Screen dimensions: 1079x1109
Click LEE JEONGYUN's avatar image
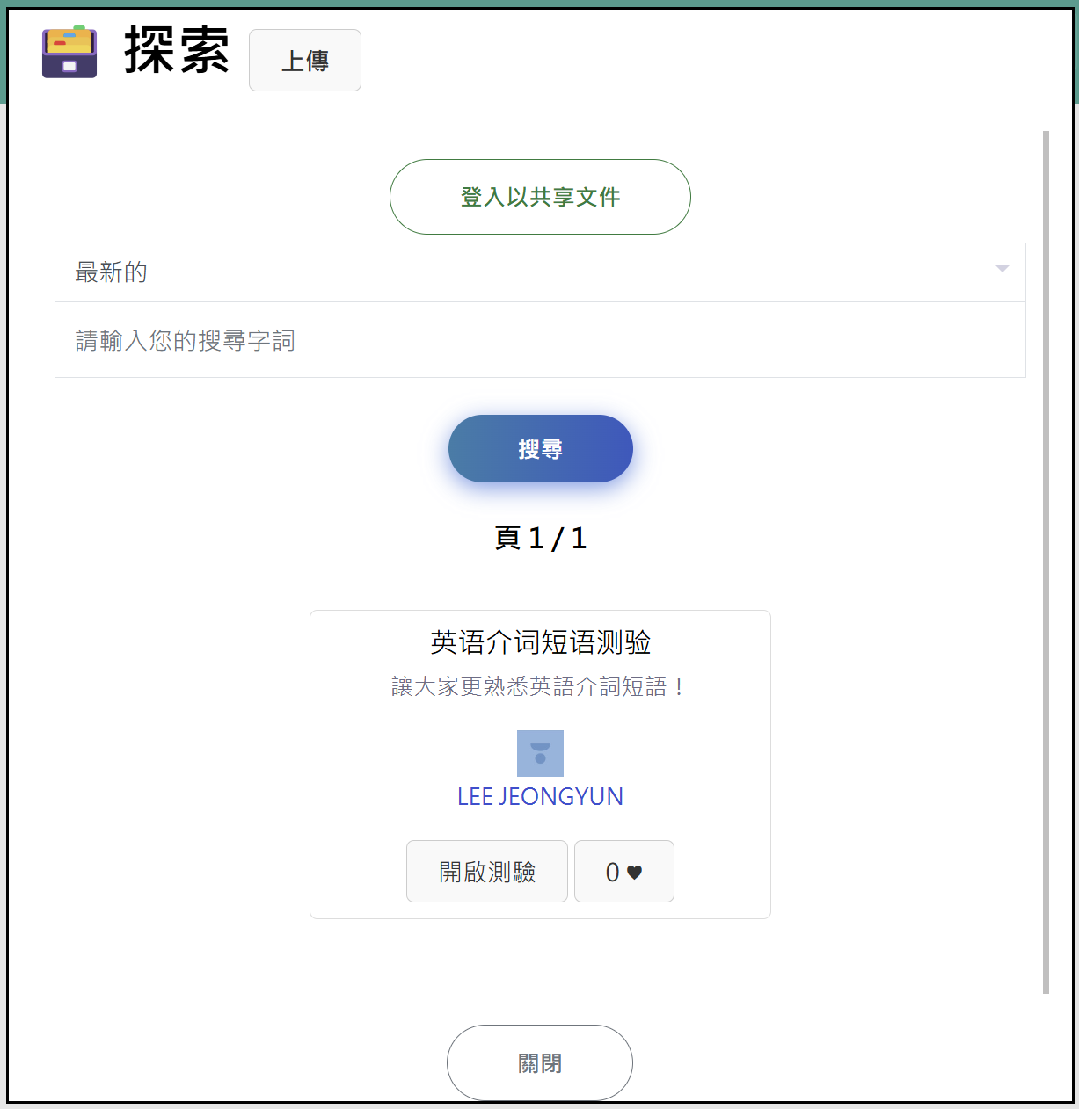(540, 753)
